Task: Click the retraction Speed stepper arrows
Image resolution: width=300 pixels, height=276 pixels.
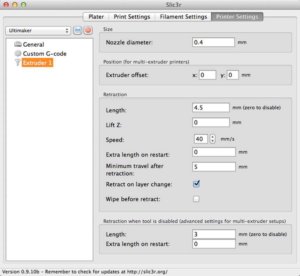Action: point(212,139)
